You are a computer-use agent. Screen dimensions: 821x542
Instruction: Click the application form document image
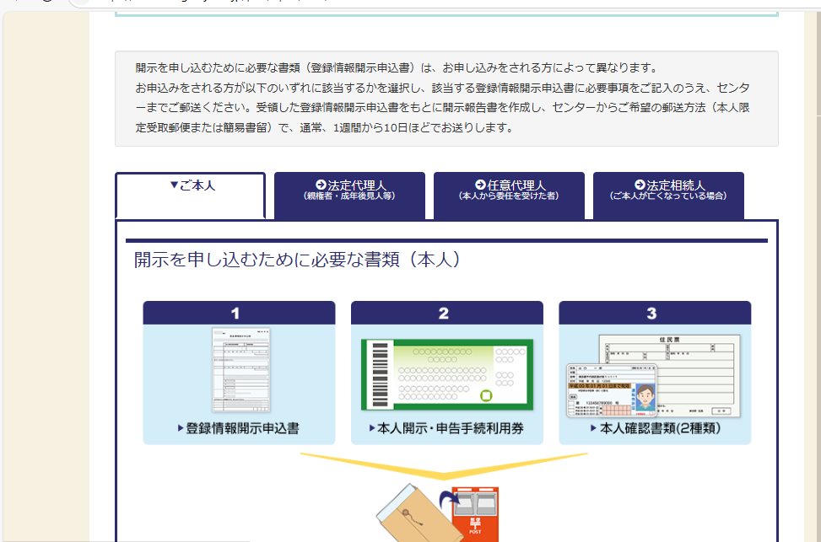click(240, 371)
